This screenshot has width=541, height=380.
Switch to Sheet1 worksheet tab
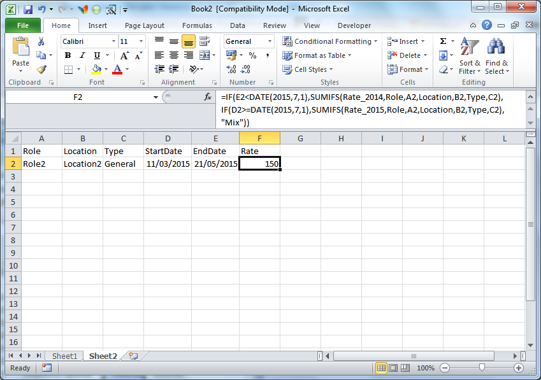tap(64, 356)
